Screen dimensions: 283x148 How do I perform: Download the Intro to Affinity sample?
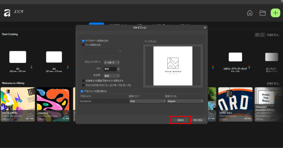(30, 115)
